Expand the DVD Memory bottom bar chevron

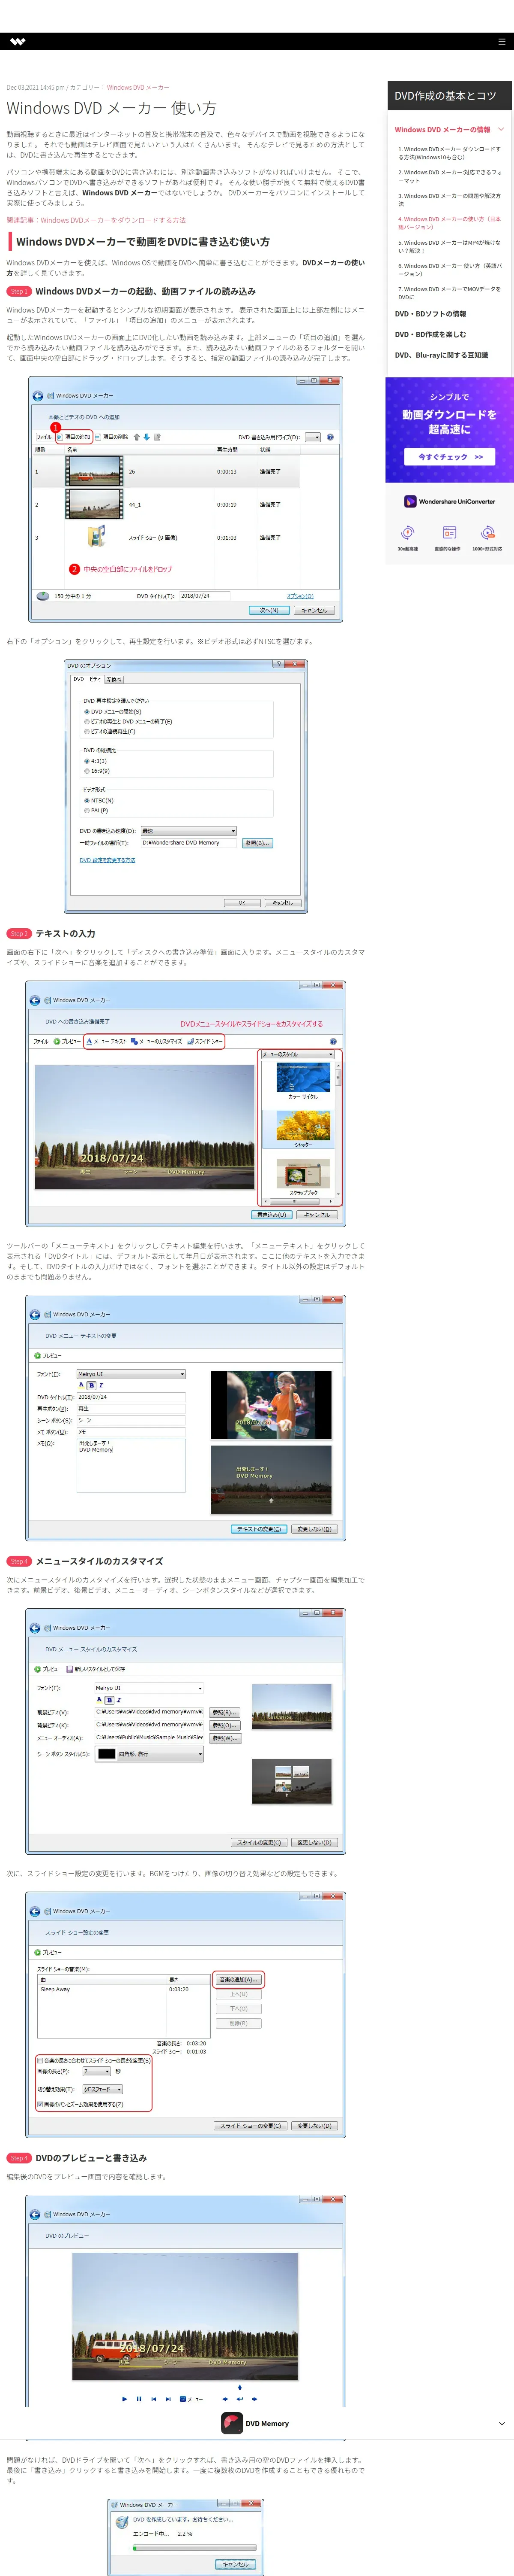(x=501, y=2424)
